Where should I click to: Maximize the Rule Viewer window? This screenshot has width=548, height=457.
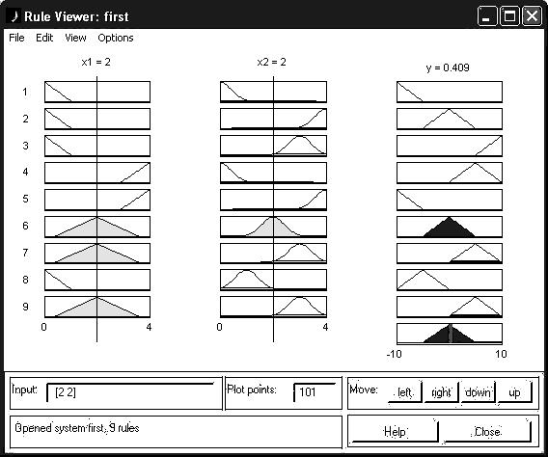pos(509,16)
